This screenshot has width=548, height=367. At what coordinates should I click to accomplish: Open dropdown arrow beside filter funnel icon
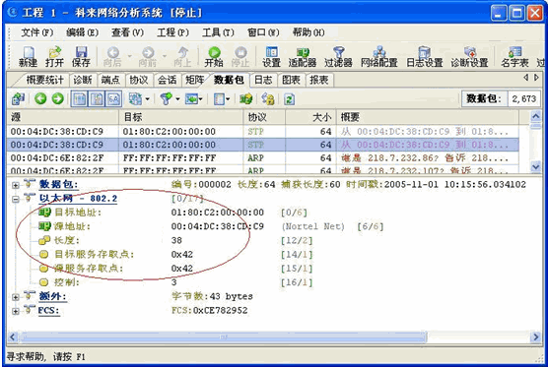coord(177,99)
